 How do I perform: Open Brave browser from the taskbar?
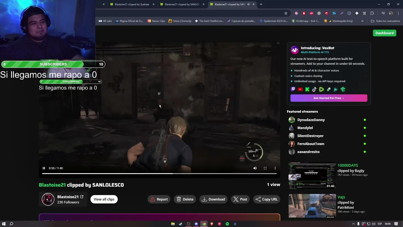212,224
